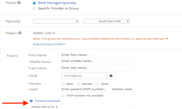The width and height of the screenshot is (182, 109).
Task: Open View Directory Profile link
Action: pos(49,44)
